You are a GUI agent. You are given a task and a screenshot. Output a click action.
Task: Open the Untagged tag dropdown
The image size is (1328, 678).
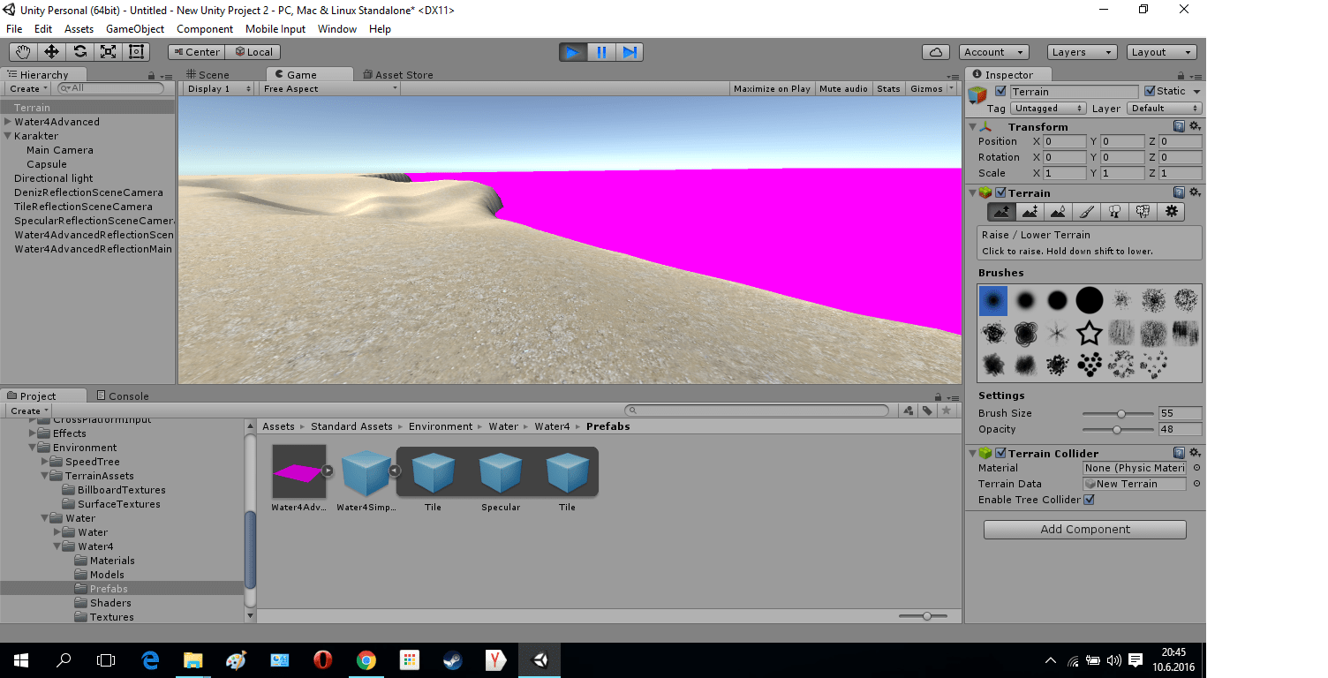1048,108
